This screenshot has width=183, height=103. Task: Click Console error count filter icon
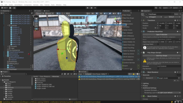[138, 74]
